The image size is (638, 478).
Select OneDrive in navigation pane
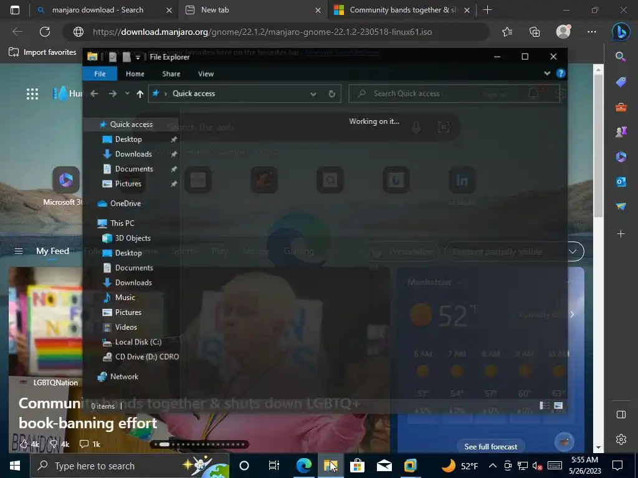[x=125, y=204]
